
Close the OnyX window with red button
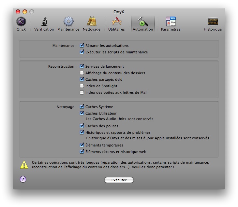(18, 12)
